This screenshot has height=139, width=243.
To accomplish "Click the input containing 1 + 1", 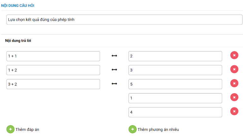I will coord(53,56).
